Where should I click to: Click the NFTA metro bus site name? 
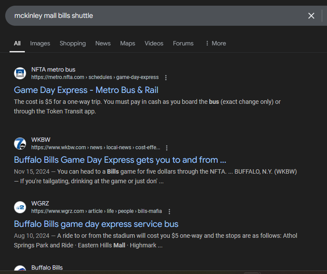click(53, 70)
